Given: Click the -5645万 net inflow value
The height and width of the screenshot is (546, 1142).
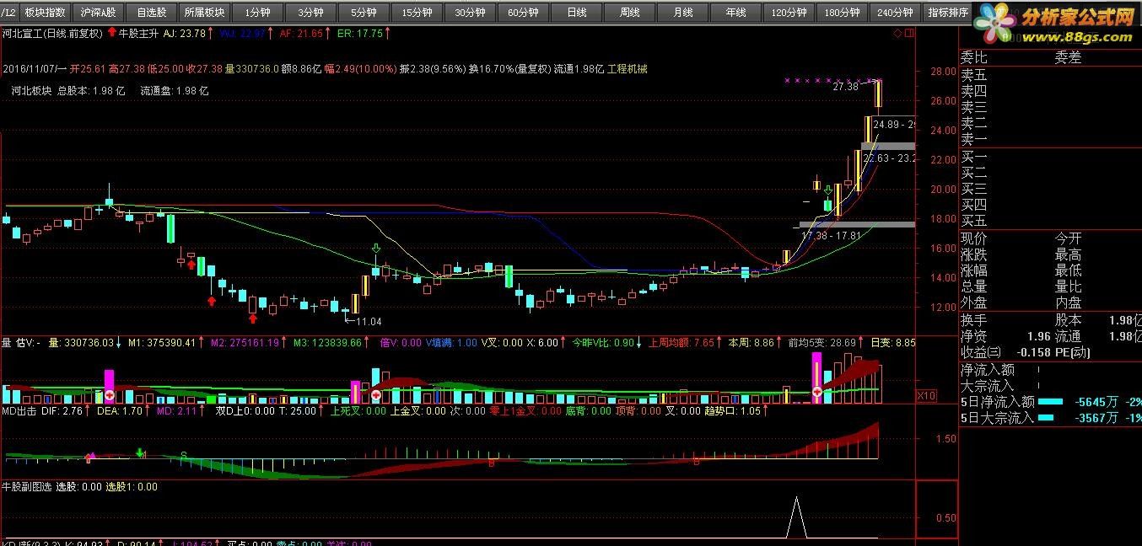Looking at the screenshot, I should coord(1096,402).
